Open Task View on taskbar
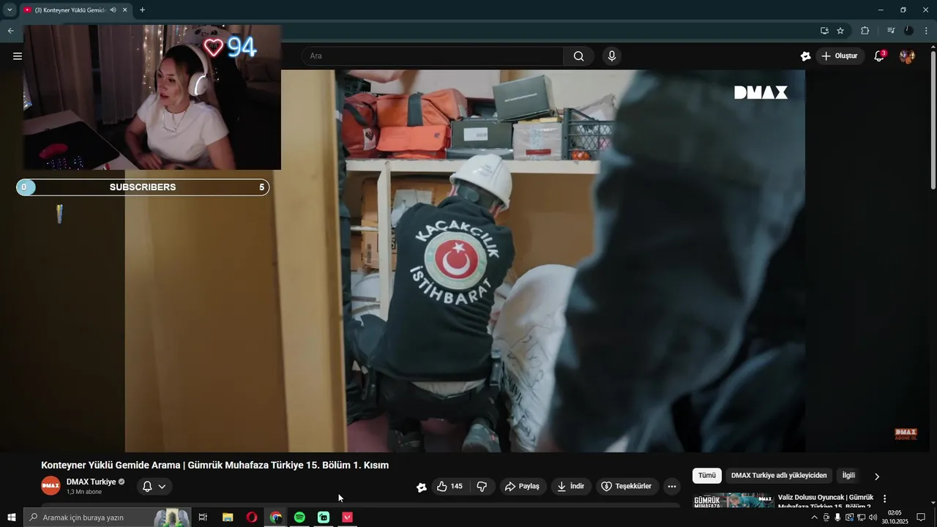This screenshot has height=527, width=937. [x=203, y=517]
